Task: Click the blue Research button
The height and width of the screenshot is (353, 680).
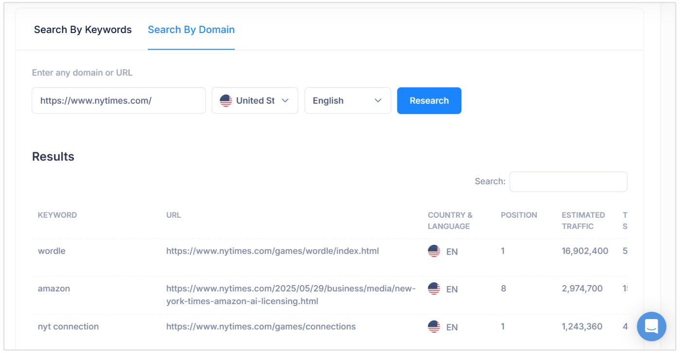Action: point(429,100)
